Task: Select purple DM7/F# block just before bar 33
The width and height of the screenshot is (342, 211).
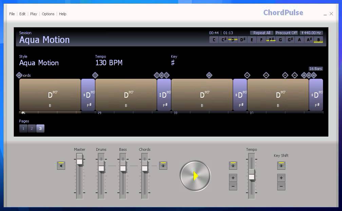Action: tap(164, 95)
